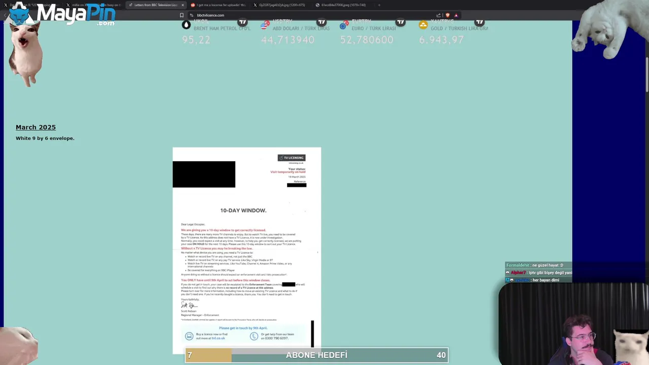Click the ABONE HEDEFİ progress bar
The width and height of the screenshot is (649, 365).
click(x=316, y=355)
